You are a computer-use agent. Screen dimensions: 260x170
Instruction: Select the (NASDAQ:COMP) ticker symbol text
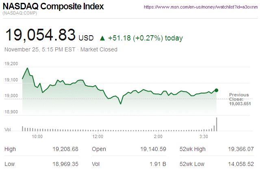tap(20, 14)
